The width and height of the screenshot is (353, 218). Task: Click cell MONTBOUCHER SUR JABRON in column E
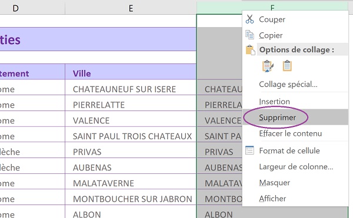point(131,197)
